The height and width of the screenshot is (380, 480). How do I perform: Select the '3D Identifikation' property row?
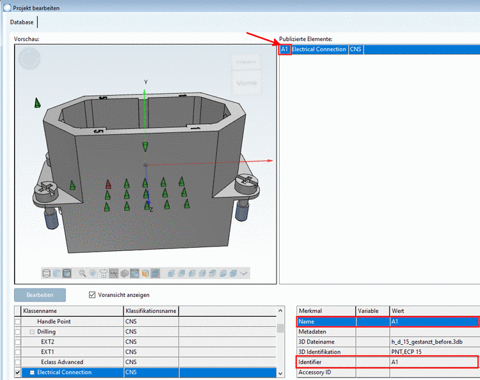(388, 352)
